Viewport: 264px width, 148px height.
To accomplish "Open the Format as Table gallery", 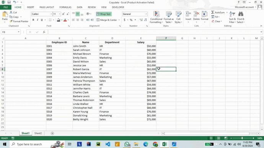I will pos(168,17).
